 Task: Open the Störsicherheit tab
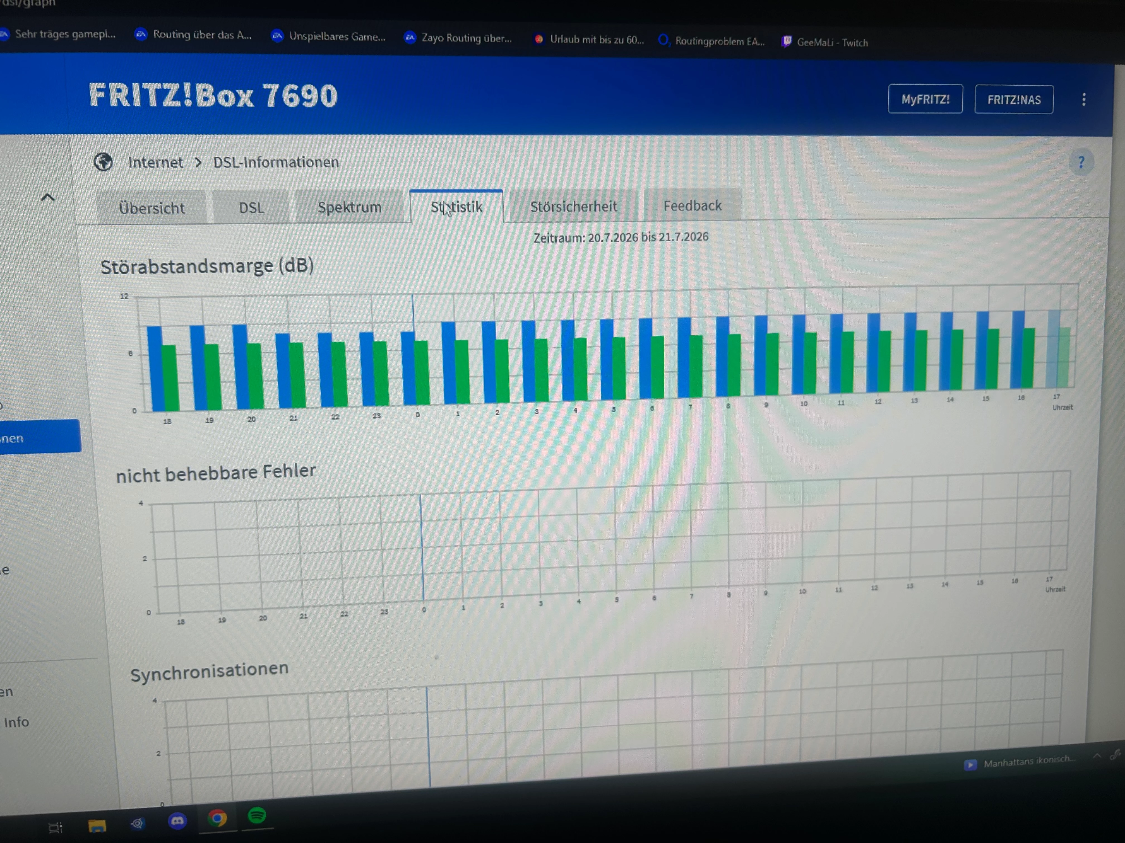573,206
